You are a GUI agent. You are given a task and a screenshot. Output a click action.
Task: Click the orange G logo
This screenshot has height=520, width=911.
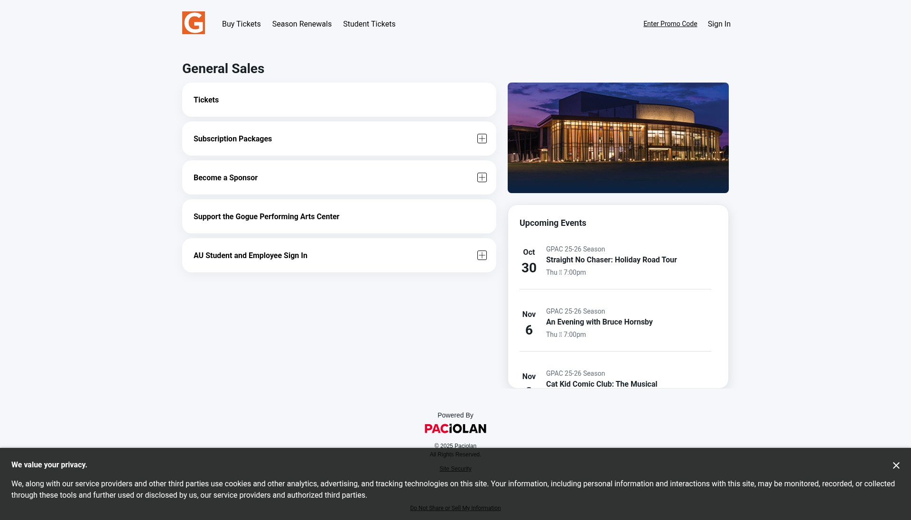[194, 23]
